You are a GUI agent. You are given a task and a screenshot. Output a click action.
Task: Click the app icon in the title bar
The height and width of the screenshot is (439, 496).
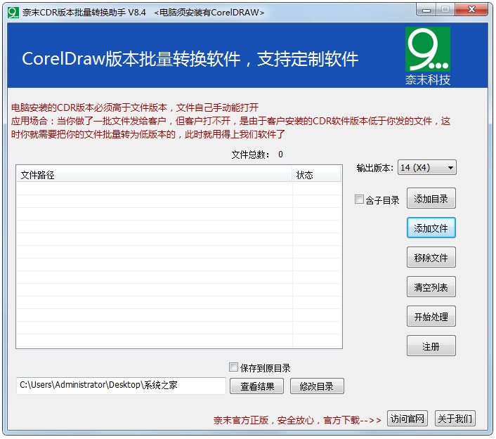click(13, 12)
